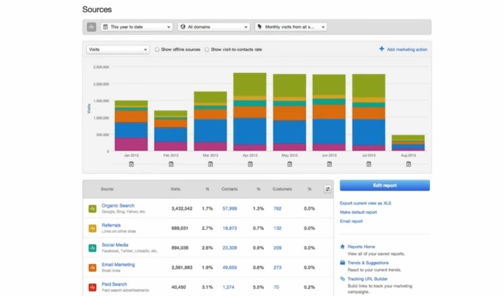The width and height of the screenshot is (504, 296).
Task: Open the Referrals source link
Action: coord(111,225)
